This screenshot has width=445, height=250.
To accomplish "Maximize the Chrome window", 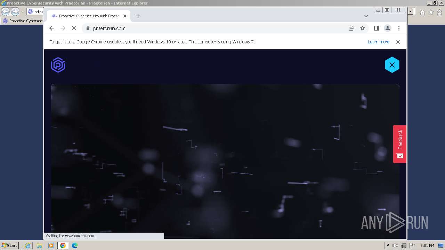I will [387, 10].
